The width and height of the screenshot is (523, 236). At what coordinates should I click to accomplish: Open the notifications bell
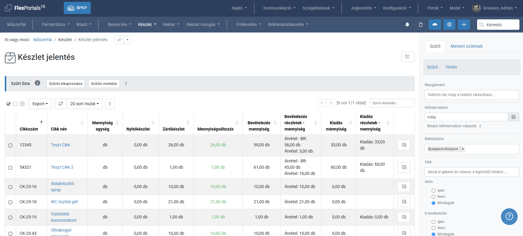click(407, 24)
